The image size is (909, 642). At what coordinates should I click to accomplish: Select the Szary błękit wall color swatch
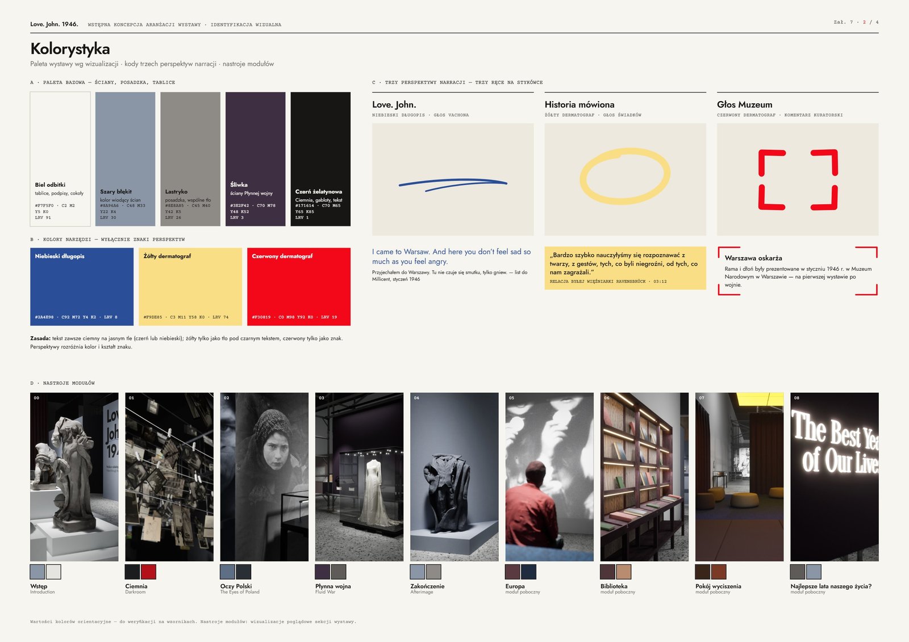pos(125,159)
